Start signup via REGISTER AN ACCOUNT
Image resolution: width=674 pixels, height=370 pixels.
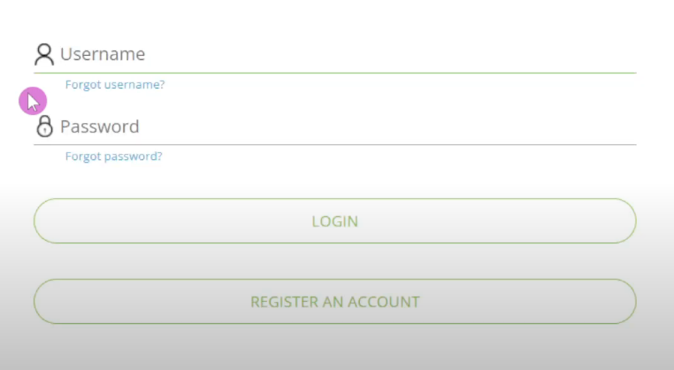tap(335, 302)
